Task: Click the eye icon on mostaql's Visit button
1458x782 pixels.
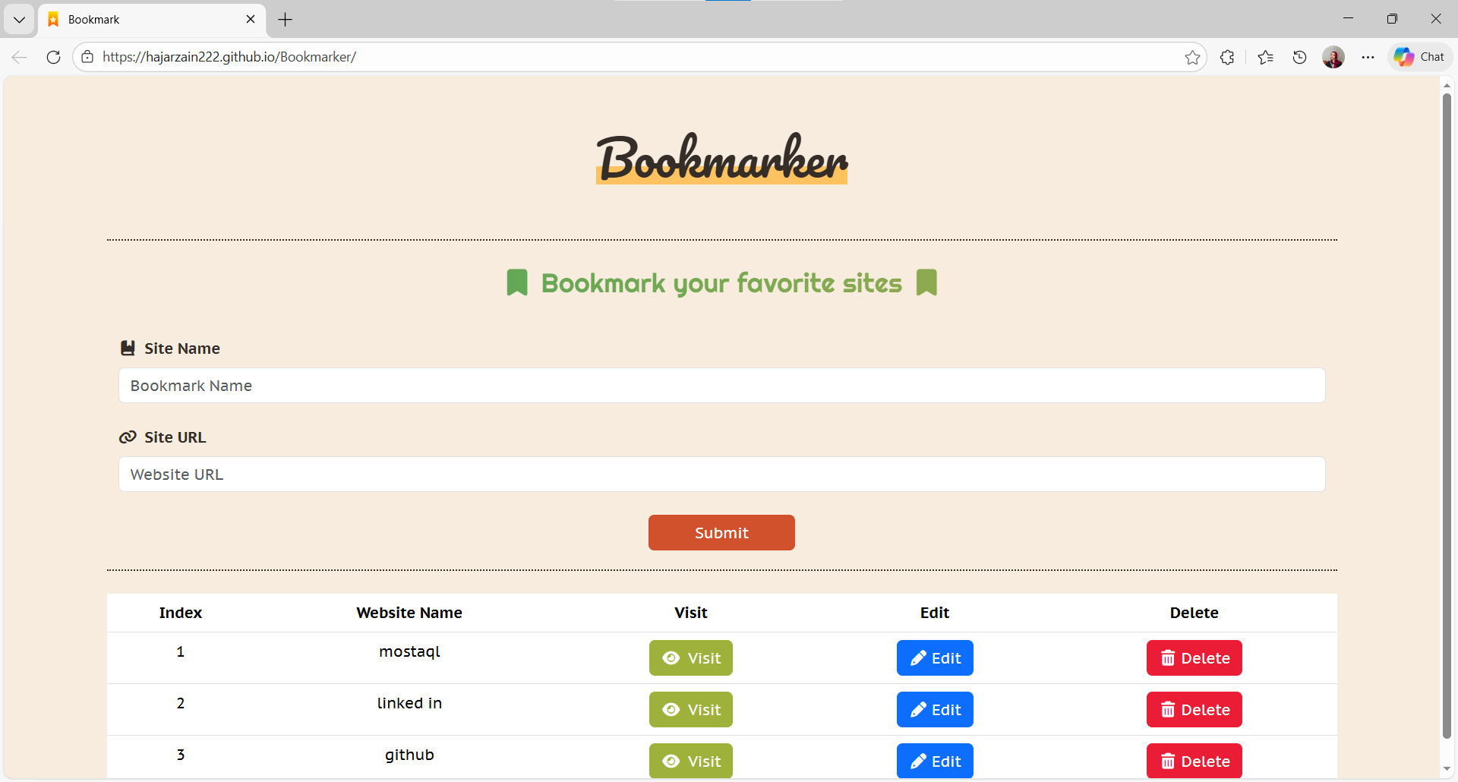Action: coord(671,657)
